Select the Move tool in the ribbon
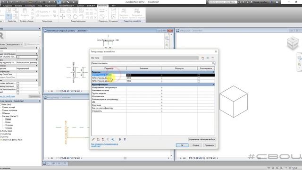Viewport: 302px width, 170px height. [x=62, y=17]
